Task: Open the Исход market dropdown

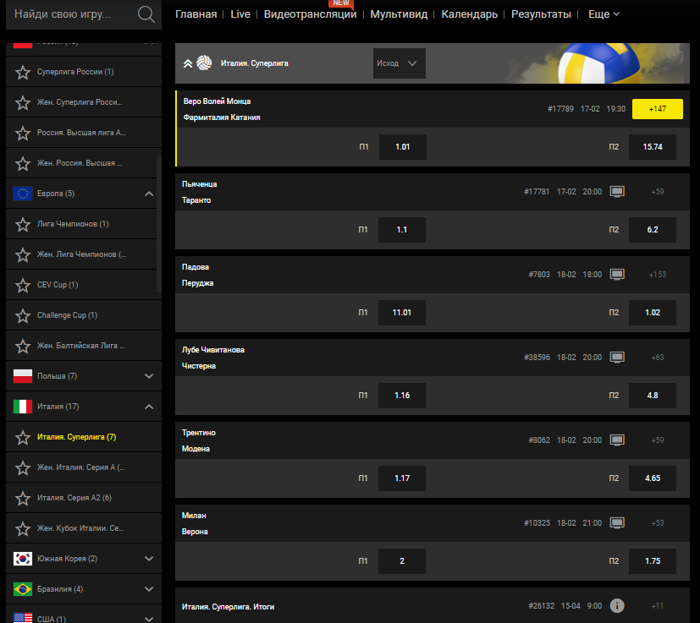Action: (400, 63)
